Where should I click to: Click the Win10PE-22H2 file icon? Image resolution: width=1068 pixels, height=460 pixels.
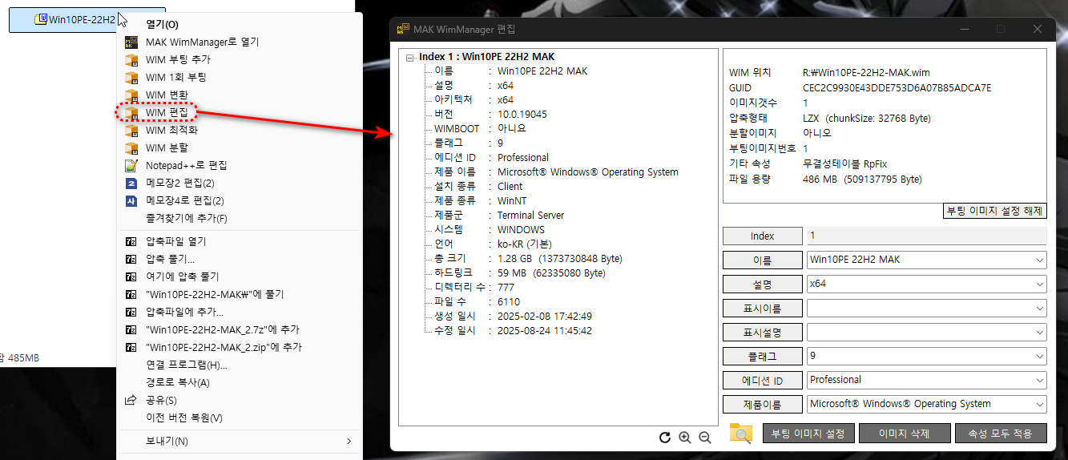tap(41, 19)
